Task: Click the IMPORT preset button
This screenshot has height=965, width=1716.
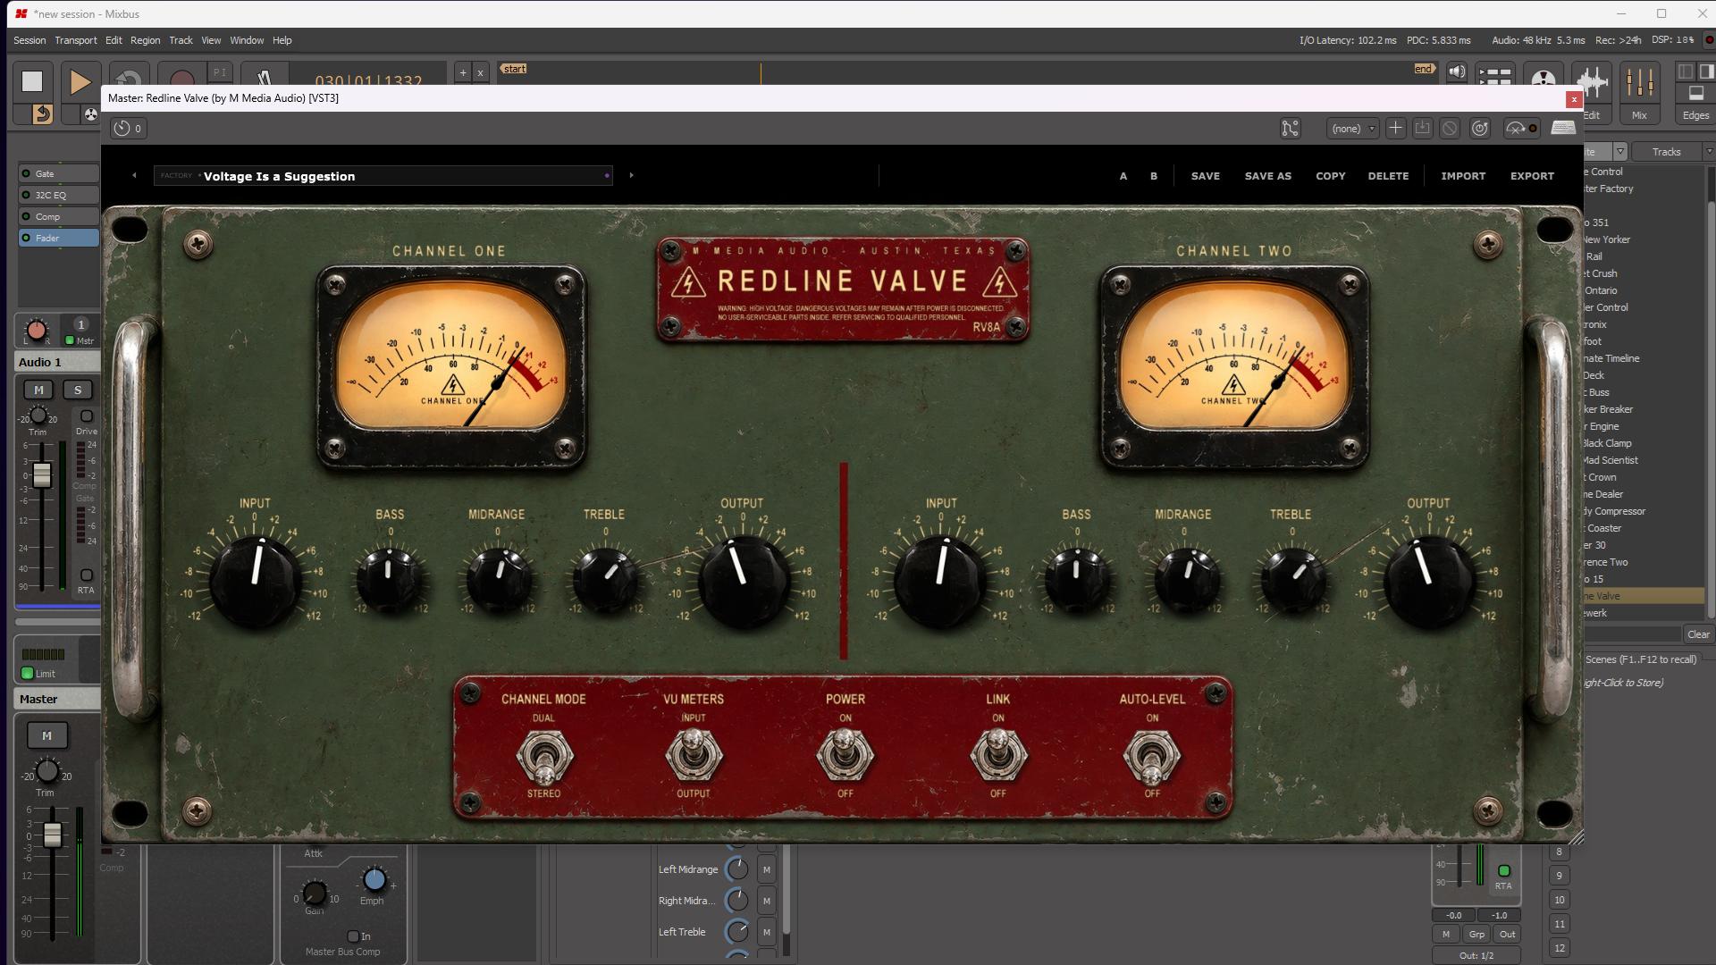Action: (x=1463, y=176)
